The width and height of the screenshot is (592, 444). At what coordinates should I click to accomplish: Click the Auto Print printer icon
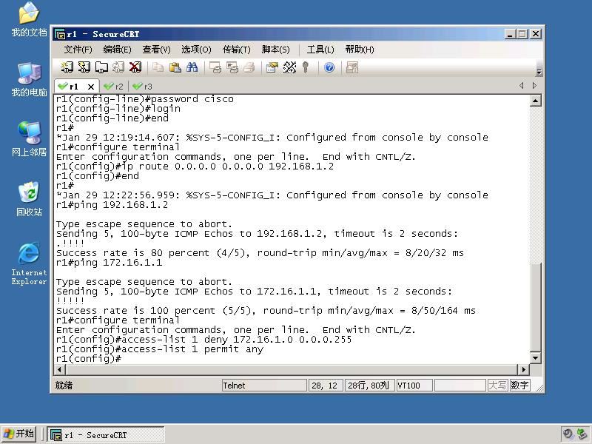tap(249, 67)
